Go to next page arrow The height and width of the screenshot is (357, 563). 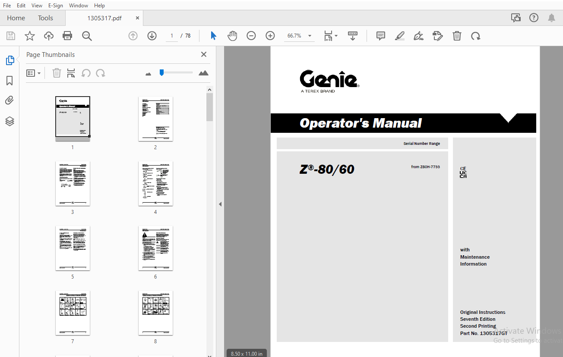152,36
